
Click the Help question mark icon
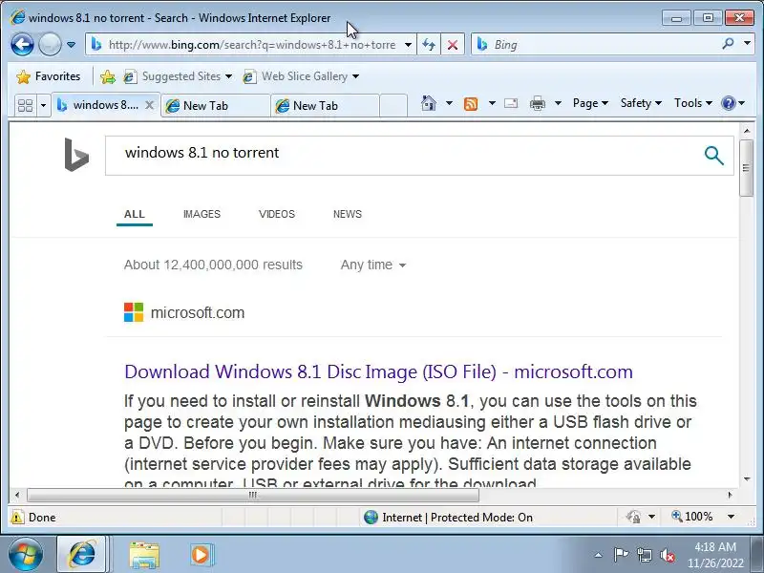(x=728, y=103)
